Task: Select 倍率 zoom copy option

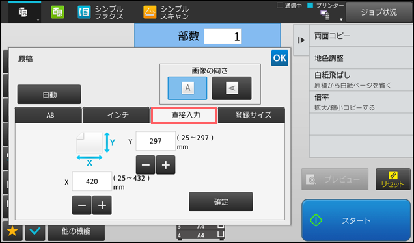Action: point(361,102)
